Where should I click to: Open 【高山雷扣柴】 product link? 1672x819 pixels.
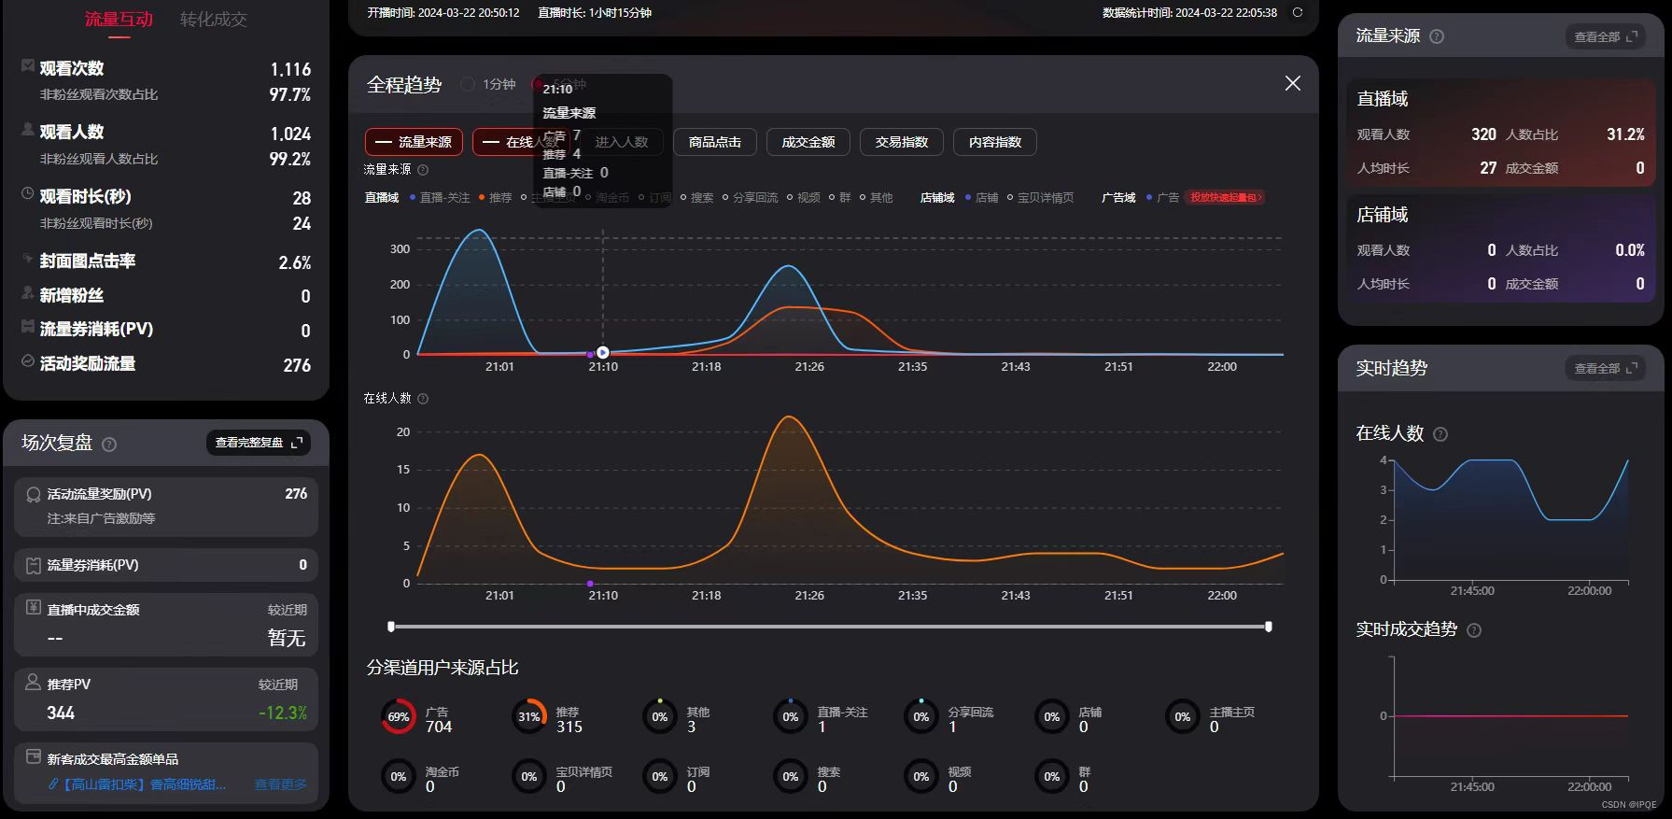pos(144,784)
